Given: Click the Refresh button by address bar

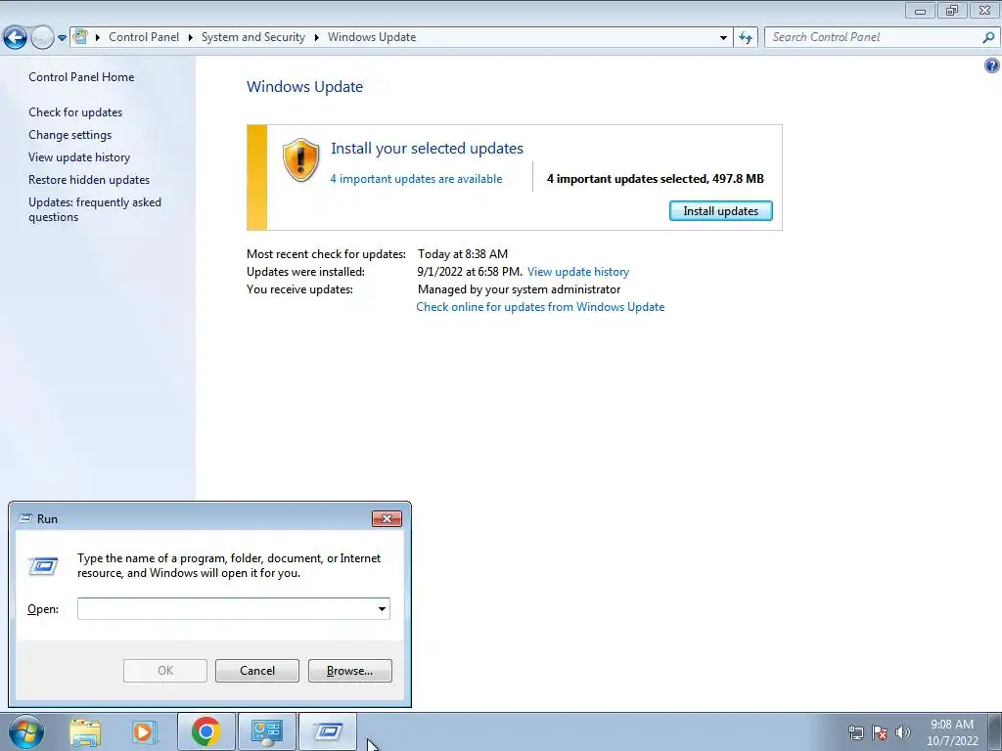Looking at the screenshot, I should tap(746, 38).
